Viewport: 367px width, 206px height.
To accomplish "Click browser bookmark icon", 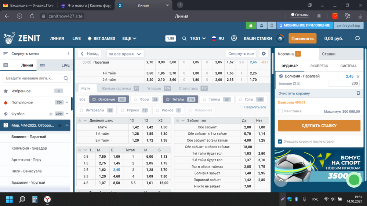I will coord(319,16).
